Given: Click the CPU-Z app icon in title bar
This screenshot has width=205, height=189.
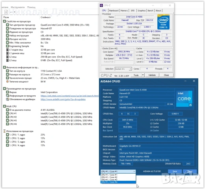Looking at the screenshot, I should click(101, 6).
